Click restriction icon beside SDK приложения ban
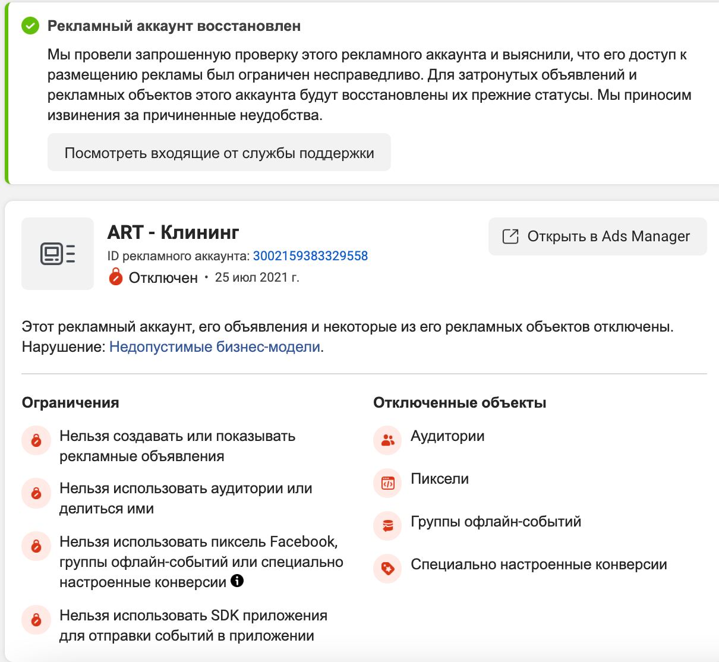The image size is (719, 662). [36, 620]
